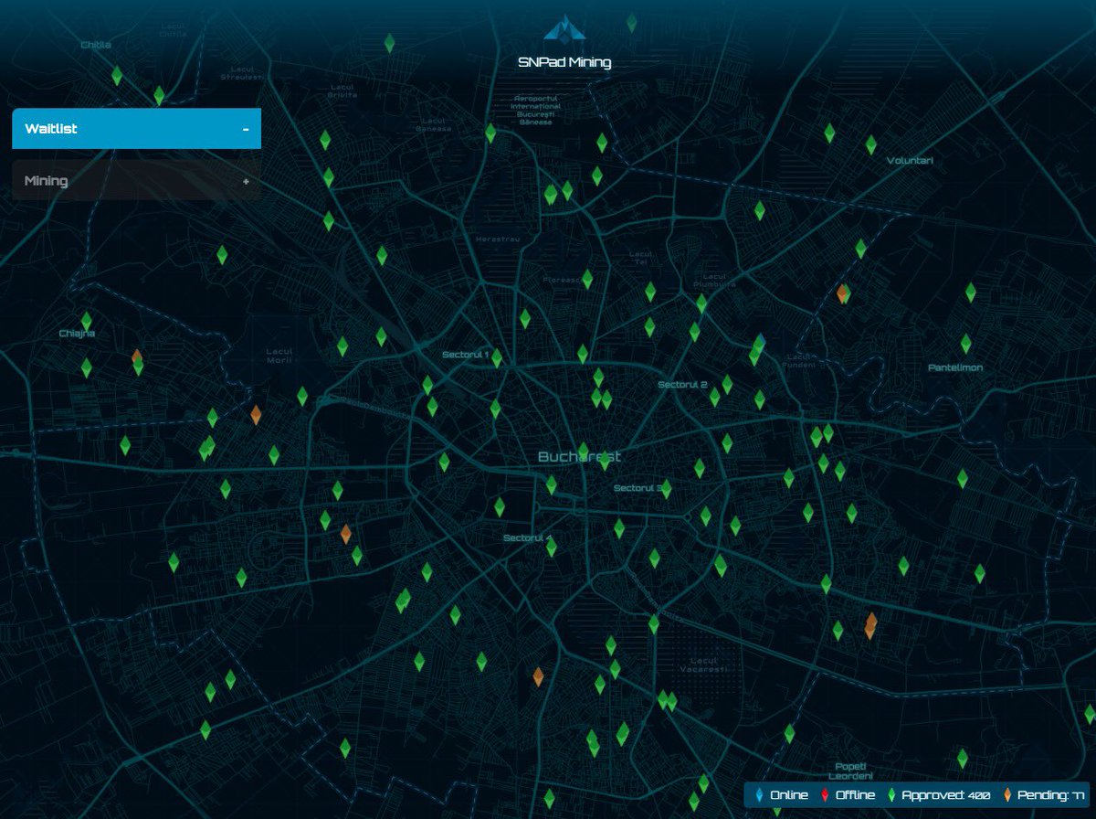Click the Voluntari map label

point(910,161)
